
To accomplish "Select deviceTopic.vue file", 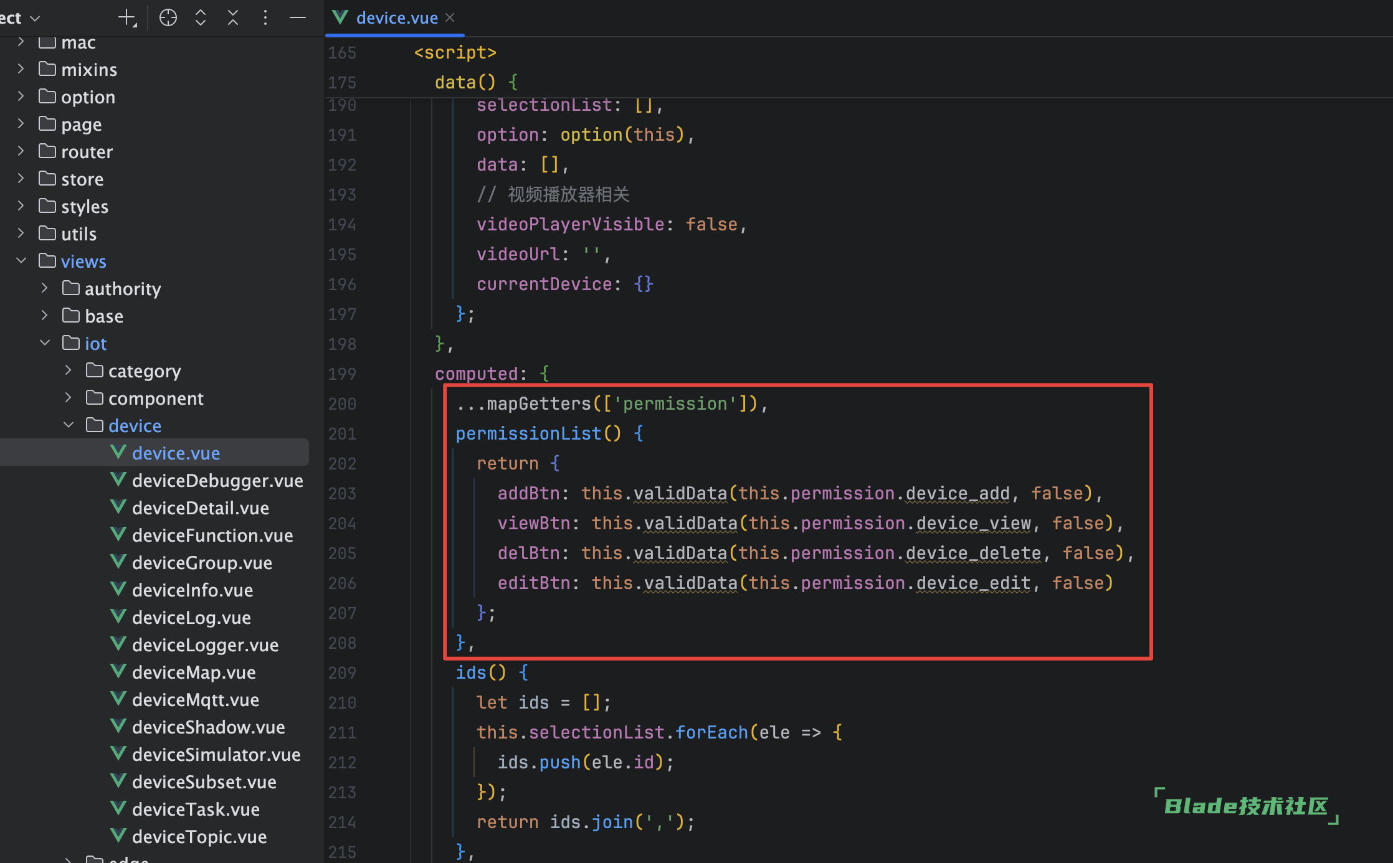I will (x=199, y=837).
